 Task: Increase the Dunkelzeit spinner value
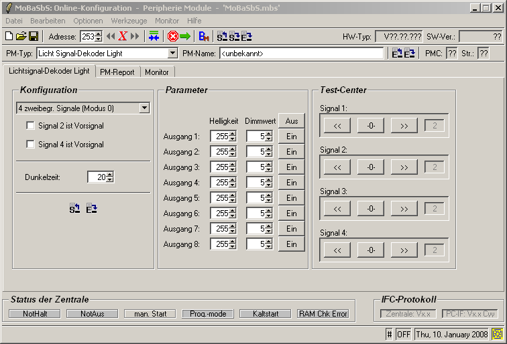coord(111,174)
